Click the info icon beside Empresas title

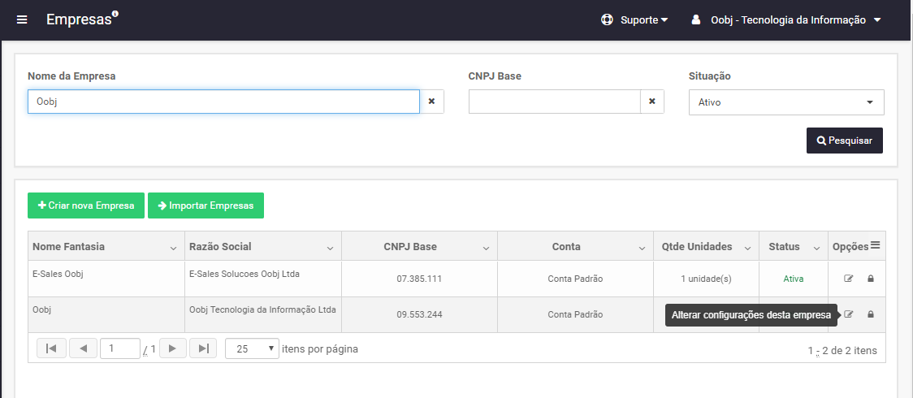tap(115, 14)
